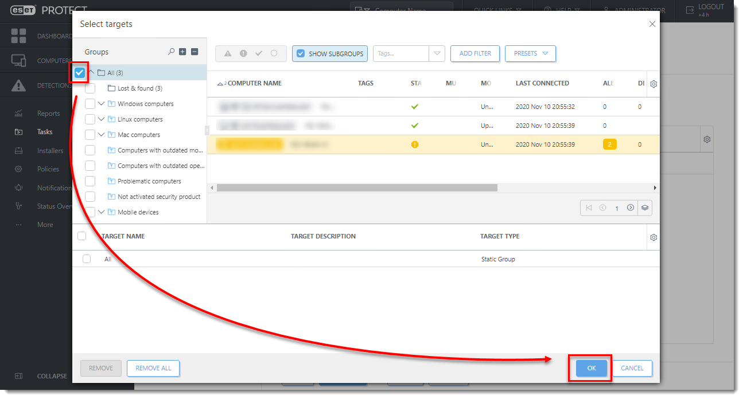Click the yellow alerts badge 2

[609, 144]
